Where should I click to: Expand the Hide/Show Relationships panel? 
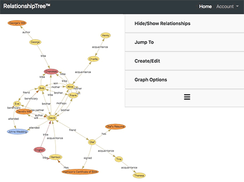184,23
